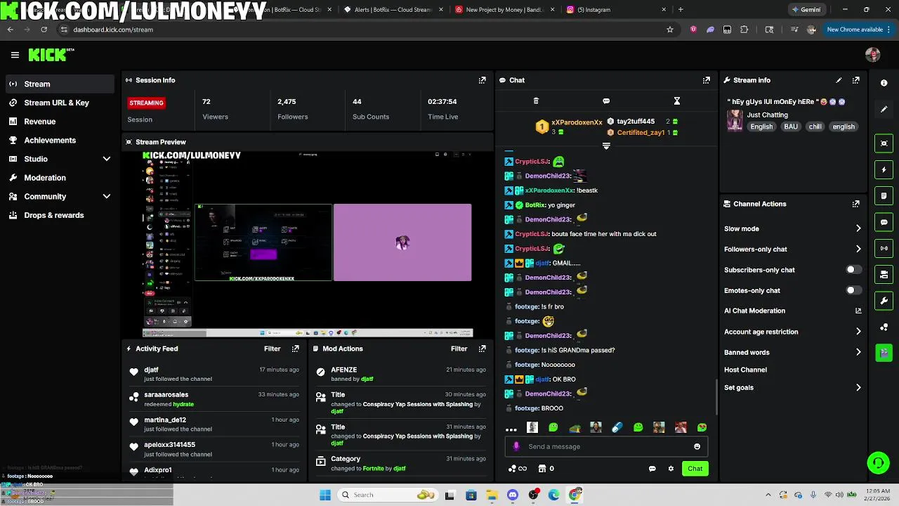899x506 pixels.
Task: Pop out the Chat panel
Action: click(707, 80)
